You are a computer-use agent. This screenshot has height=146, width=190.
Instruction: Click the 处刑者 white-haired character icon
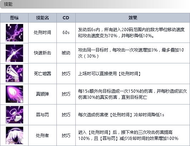pos(14,135)
